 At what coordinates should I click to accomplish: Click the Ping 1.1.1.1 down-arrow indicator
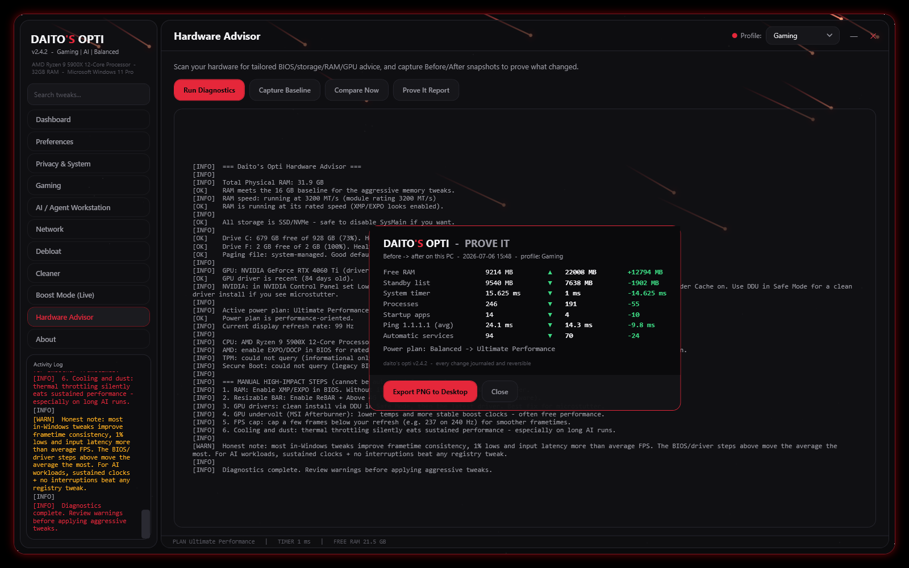[550, 325]
